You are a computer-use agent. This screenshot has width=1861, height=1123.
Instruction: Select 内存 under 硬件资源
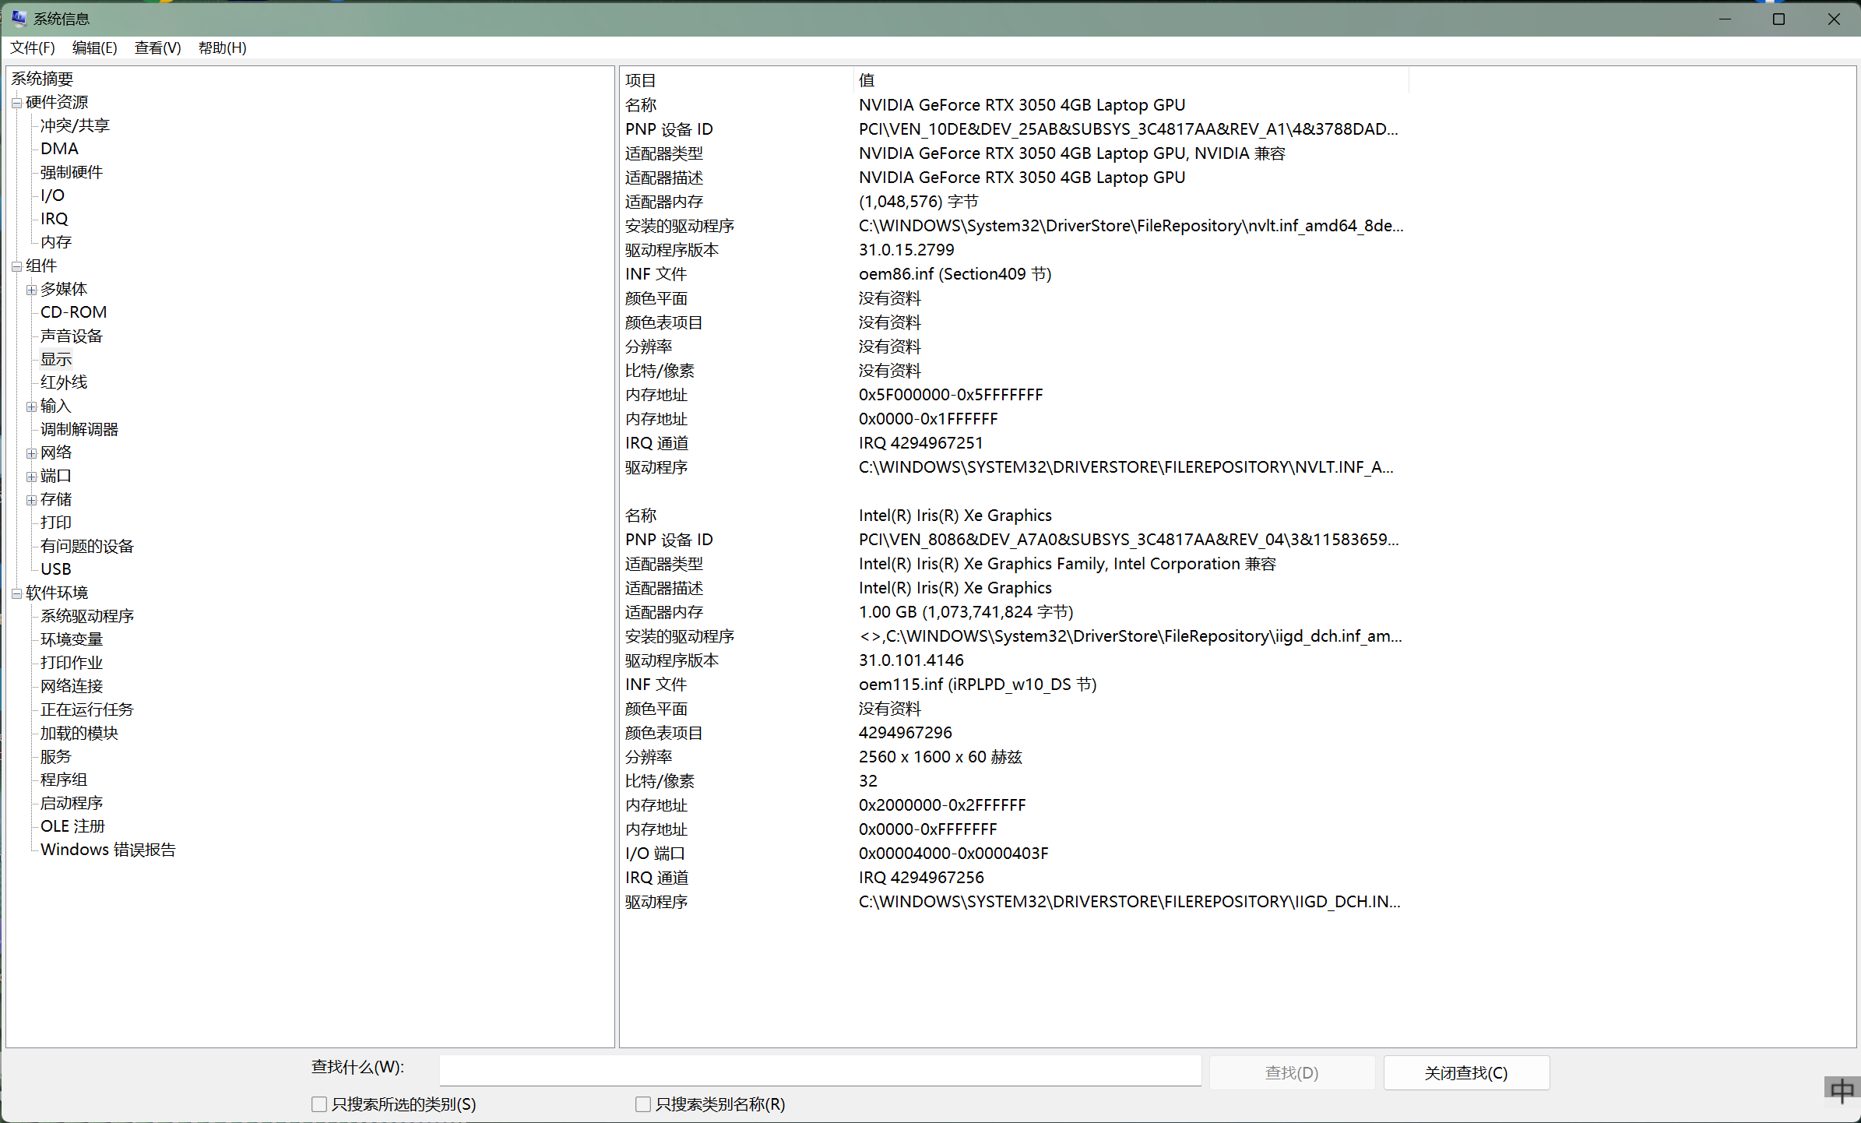click(55, 242)
